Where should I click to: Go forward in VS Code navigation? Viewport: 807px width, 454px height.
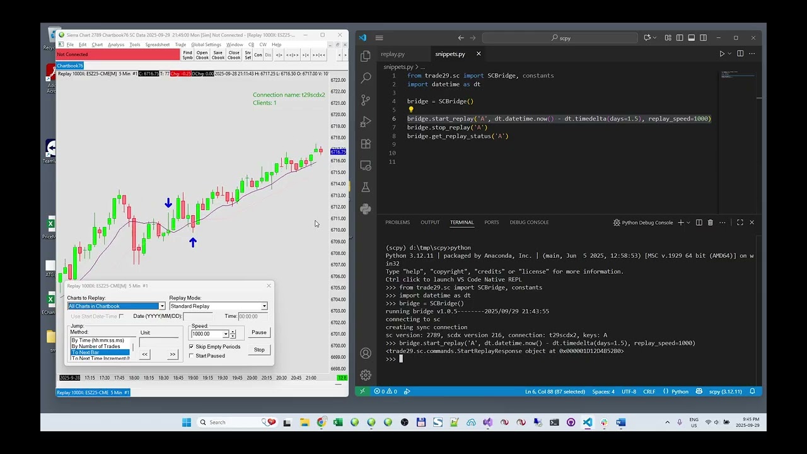click(473, 38)
